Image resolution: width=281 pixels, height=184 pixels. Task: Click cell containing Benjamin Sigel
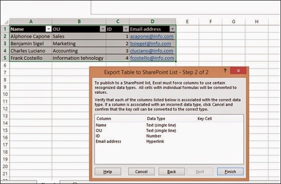coord(31,44)
